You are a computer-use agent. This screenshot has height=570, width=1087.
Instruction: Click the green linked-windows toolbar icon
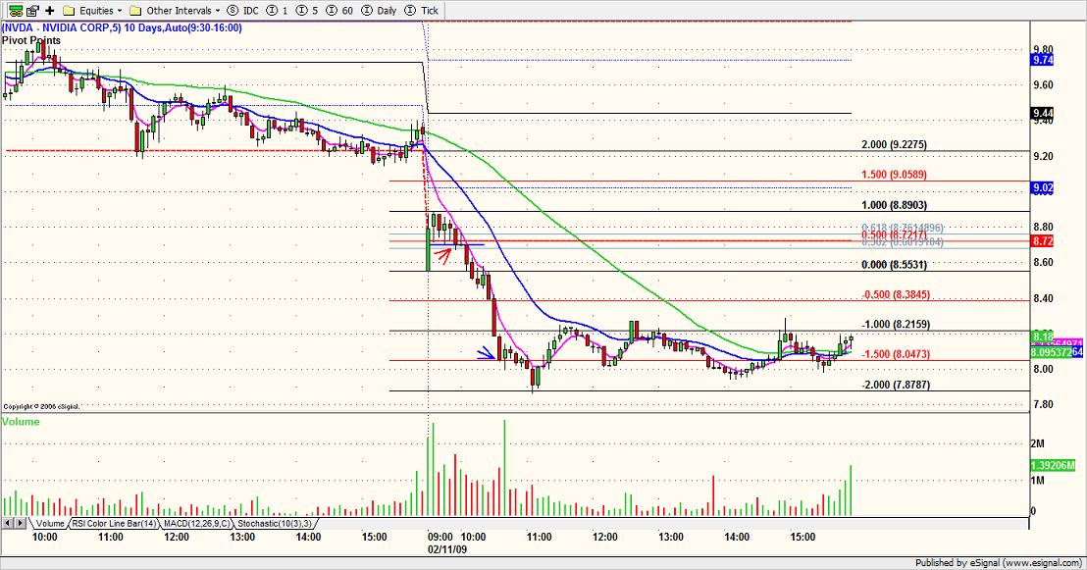coord(16,11)
